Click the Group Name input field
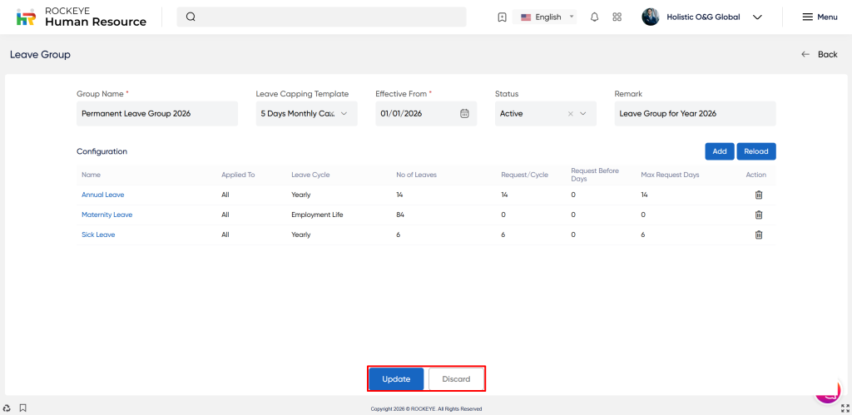The width and height of the screenshot is (852, 415). [x=156, y=114]
